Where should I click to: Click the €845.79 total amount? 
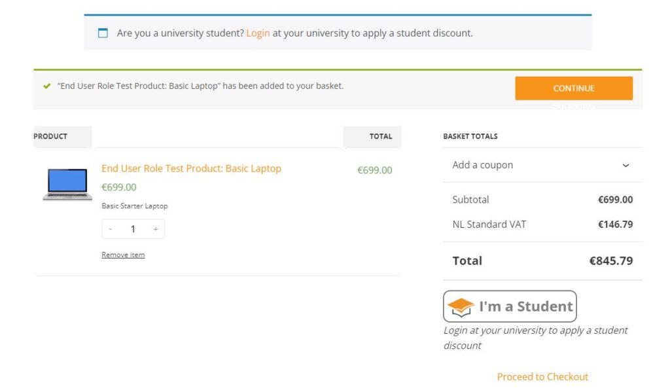[610, 260]
